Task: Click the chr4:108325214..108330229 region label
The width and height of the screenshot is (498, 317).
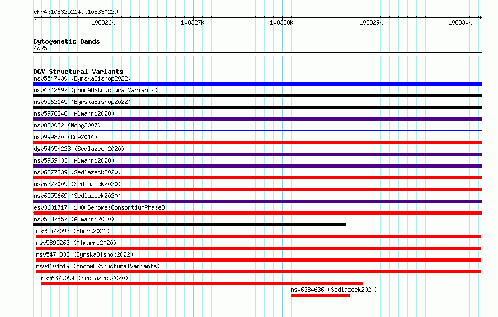Action: (x=76, y=12)
